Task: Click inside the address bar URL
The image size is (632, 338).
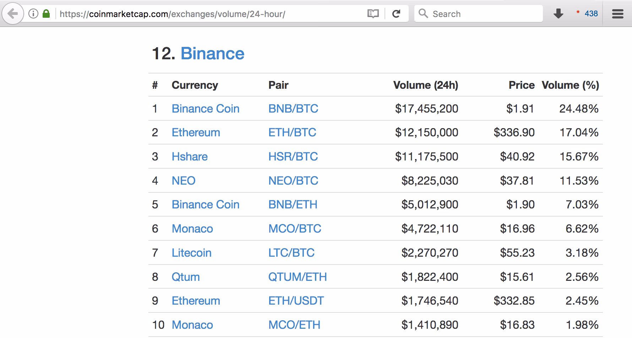Action: pos(170,13)
